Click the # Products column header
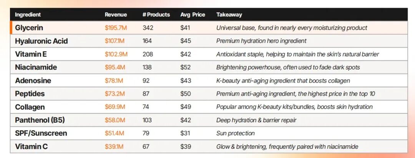The image size is (415, 158). click(x=156, y=15)
